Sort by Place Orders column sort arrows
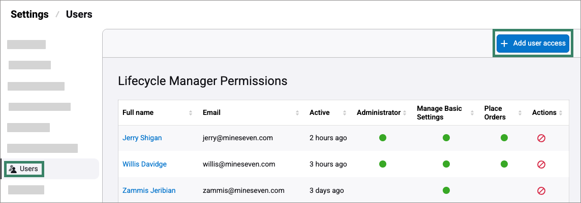 coord(521,113)
